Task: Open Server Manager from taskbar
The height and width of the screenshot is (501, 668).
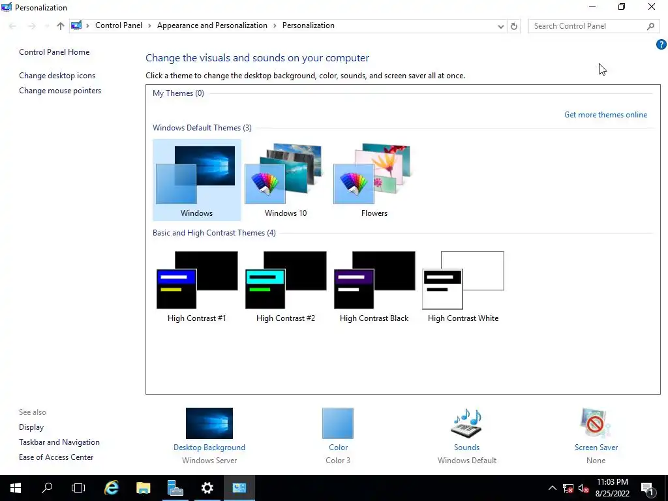Action: point(175,488)
